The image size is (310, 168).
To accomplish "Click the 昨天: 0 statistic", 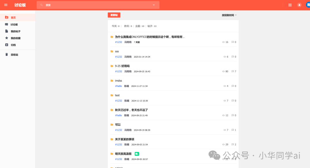I will pyautogui.click(x=128, y=26).
